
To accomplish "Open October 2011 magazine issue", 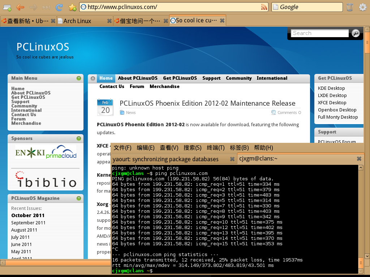I will (x=28, y=216).
